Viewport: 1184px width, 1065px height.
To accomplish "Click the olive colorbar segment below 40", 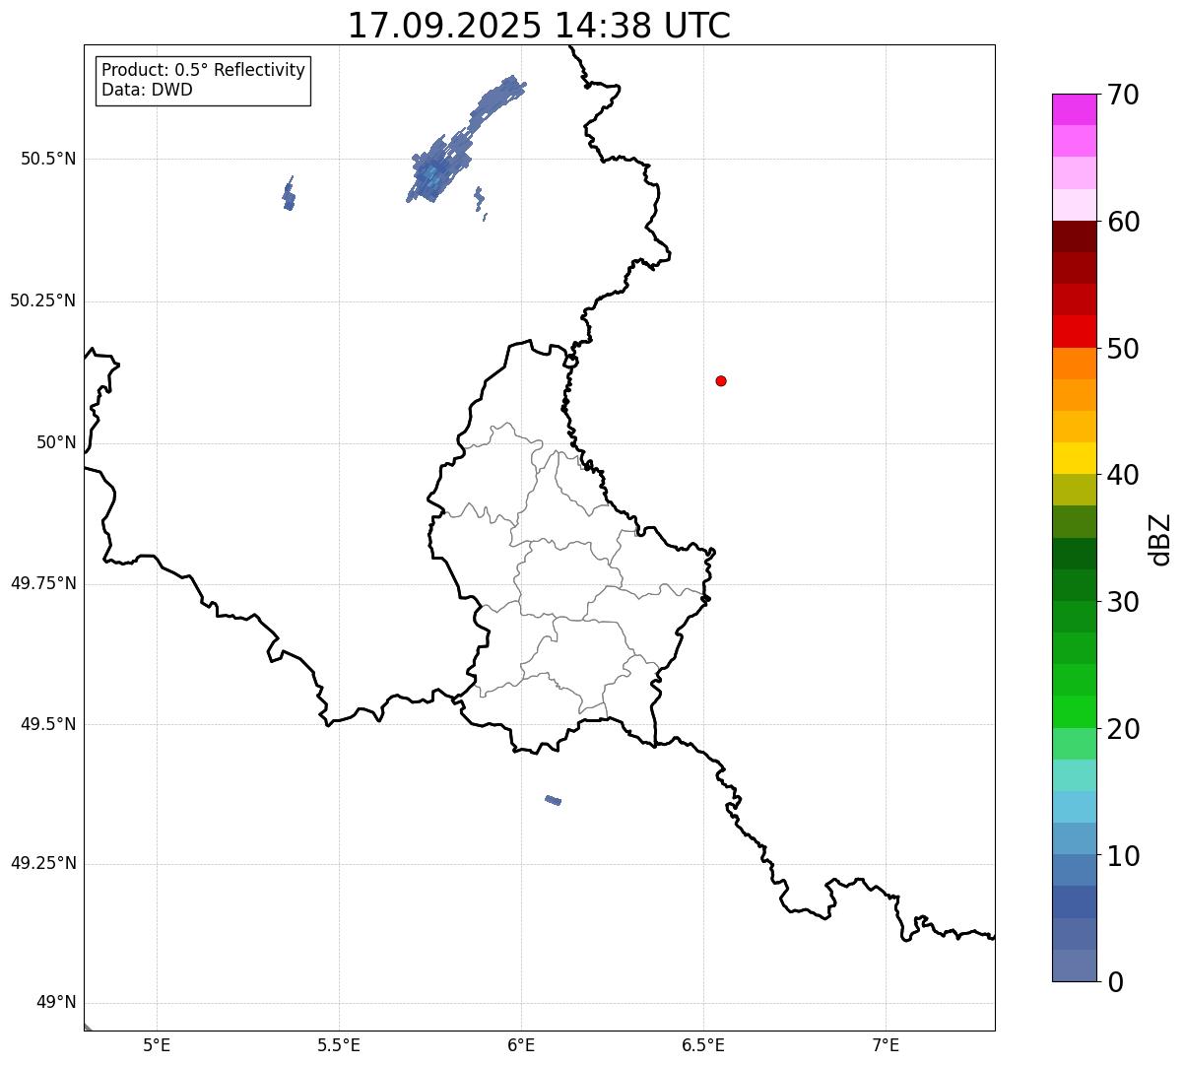I will 1075,490.
